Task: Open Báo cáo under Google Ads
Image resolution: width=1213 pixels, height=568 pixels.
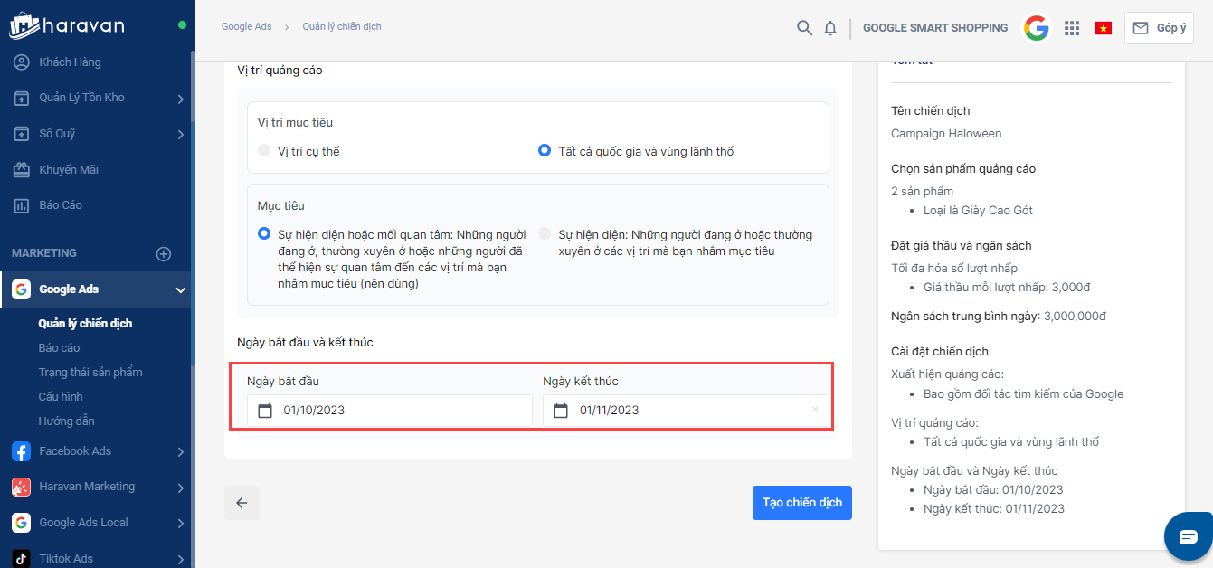Action: (59, 348)
